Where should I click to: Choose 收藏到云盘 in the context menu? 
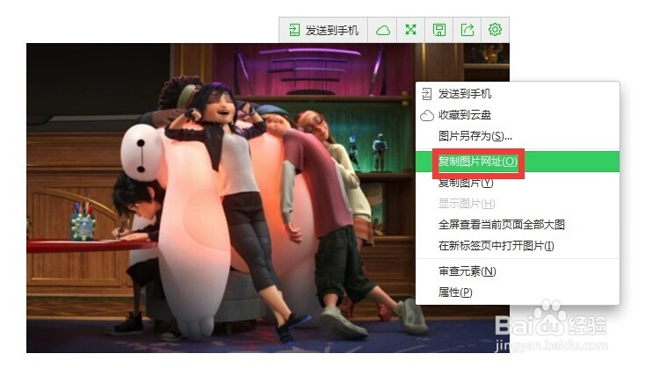(x=518, y=115)
